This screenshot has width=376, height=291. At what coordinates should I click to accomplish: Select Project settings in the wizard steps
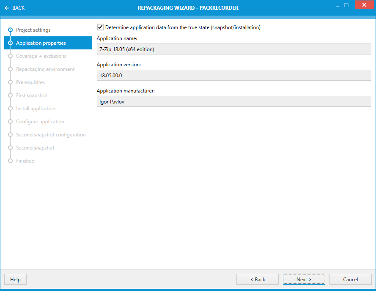click(33, 30)
